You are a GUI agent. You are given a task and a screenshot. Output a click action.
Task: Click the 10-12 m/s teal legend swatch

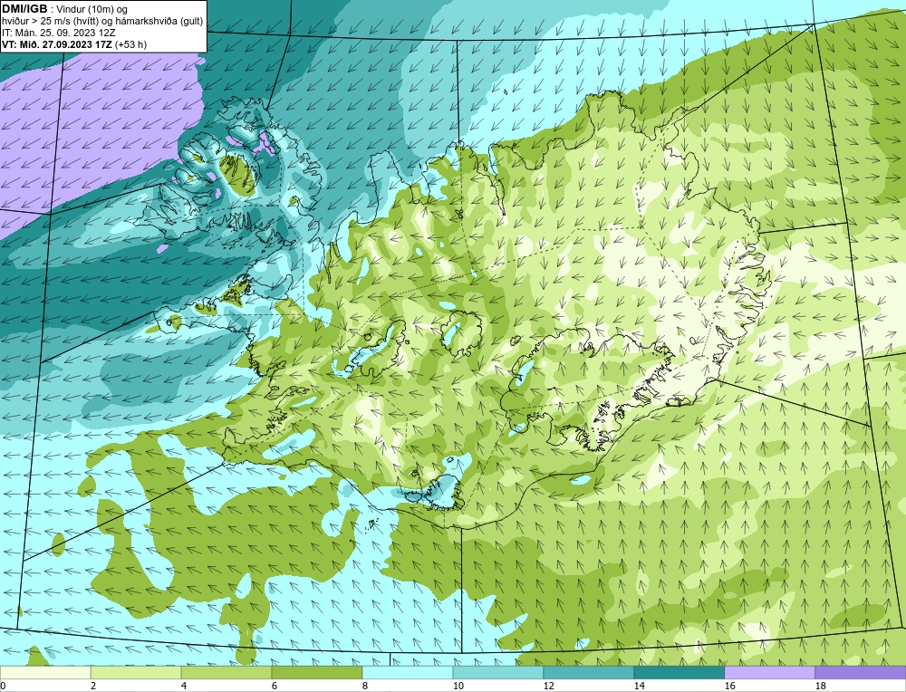coord(498,672)
